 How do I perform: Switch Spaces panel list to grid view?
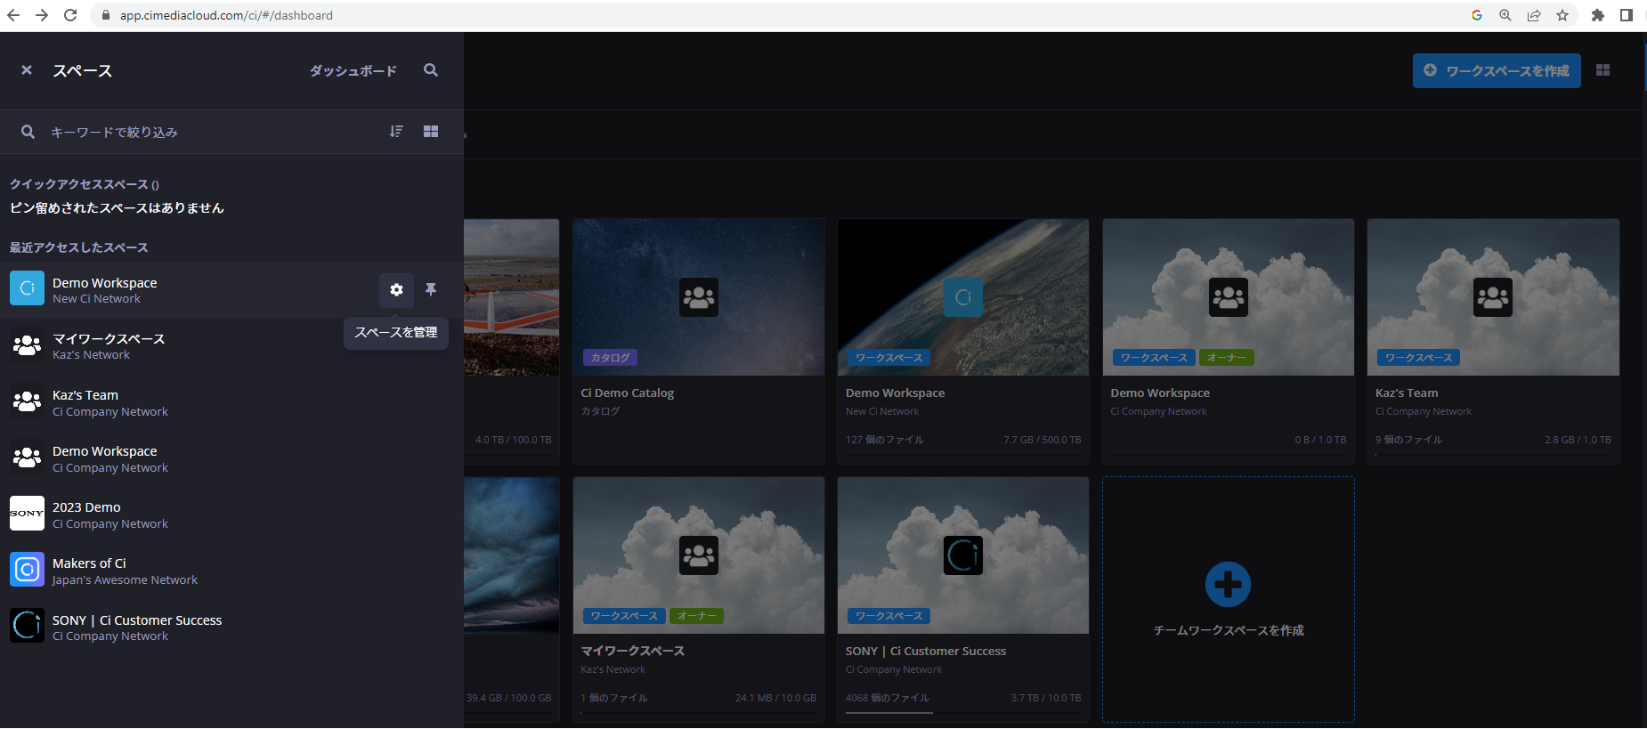click(431, 132)
